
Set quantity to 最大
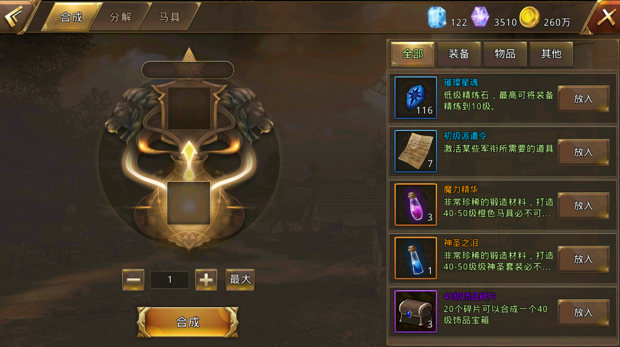240,280
